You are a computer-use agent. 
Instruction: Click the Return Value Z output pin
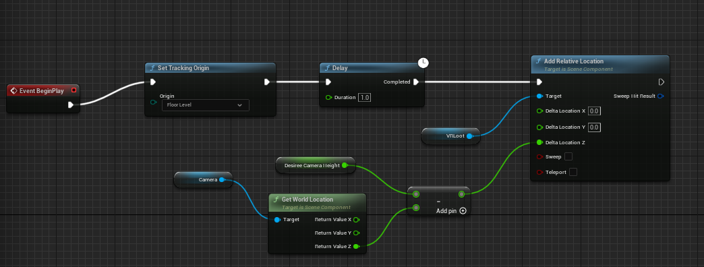(x=356, y=246)
